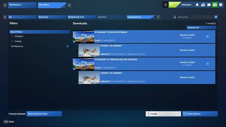Toggle the view mode icon left of Search
The width and height of the screenshot is (226, 127).
[174, 17]
